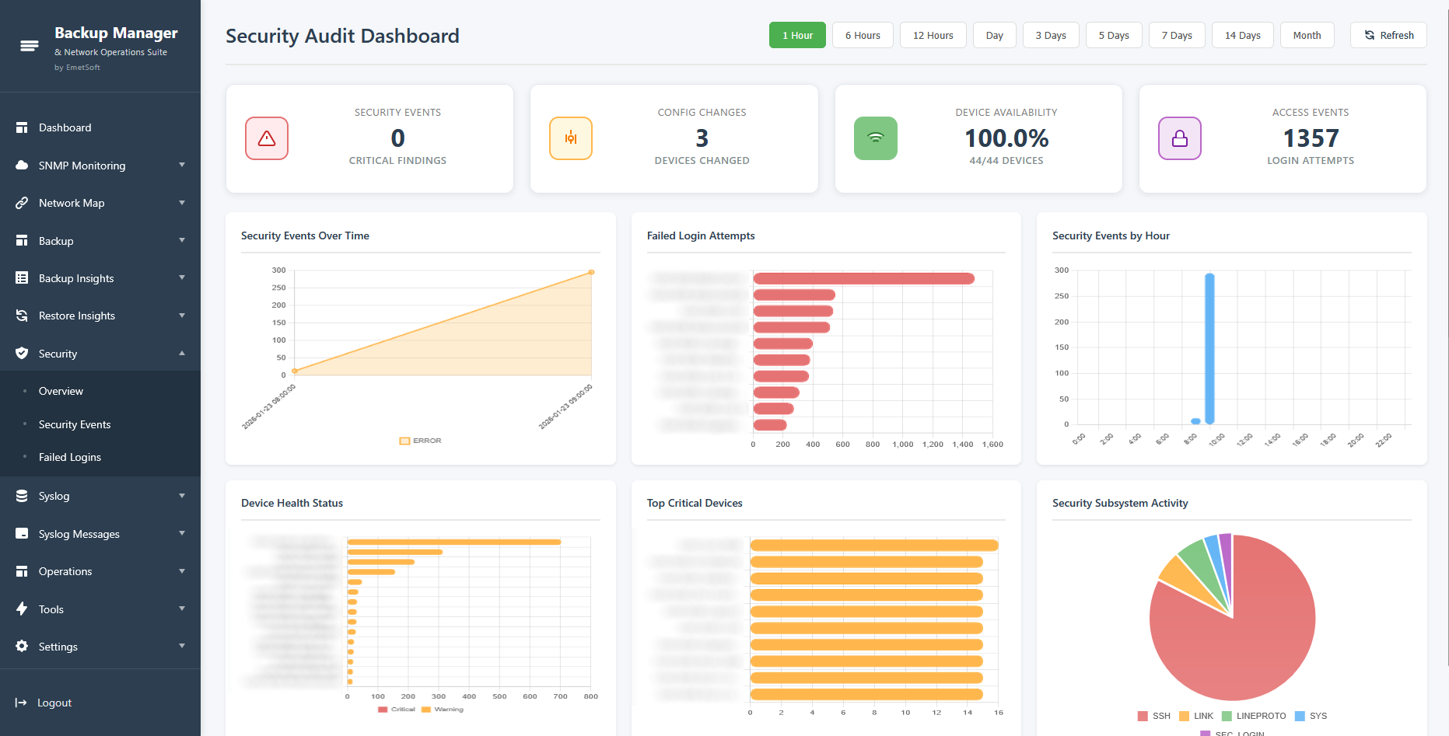Select the 14 Days time range

[1243, 35]
